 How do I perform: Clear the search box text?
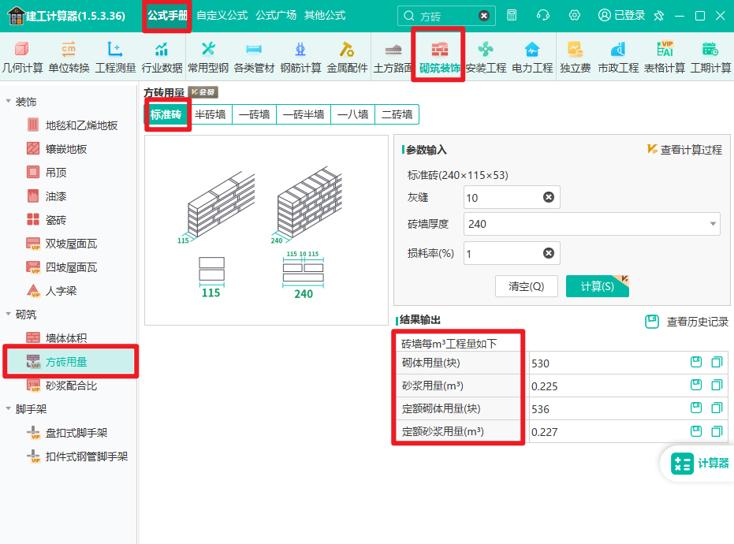pos(484,16)
